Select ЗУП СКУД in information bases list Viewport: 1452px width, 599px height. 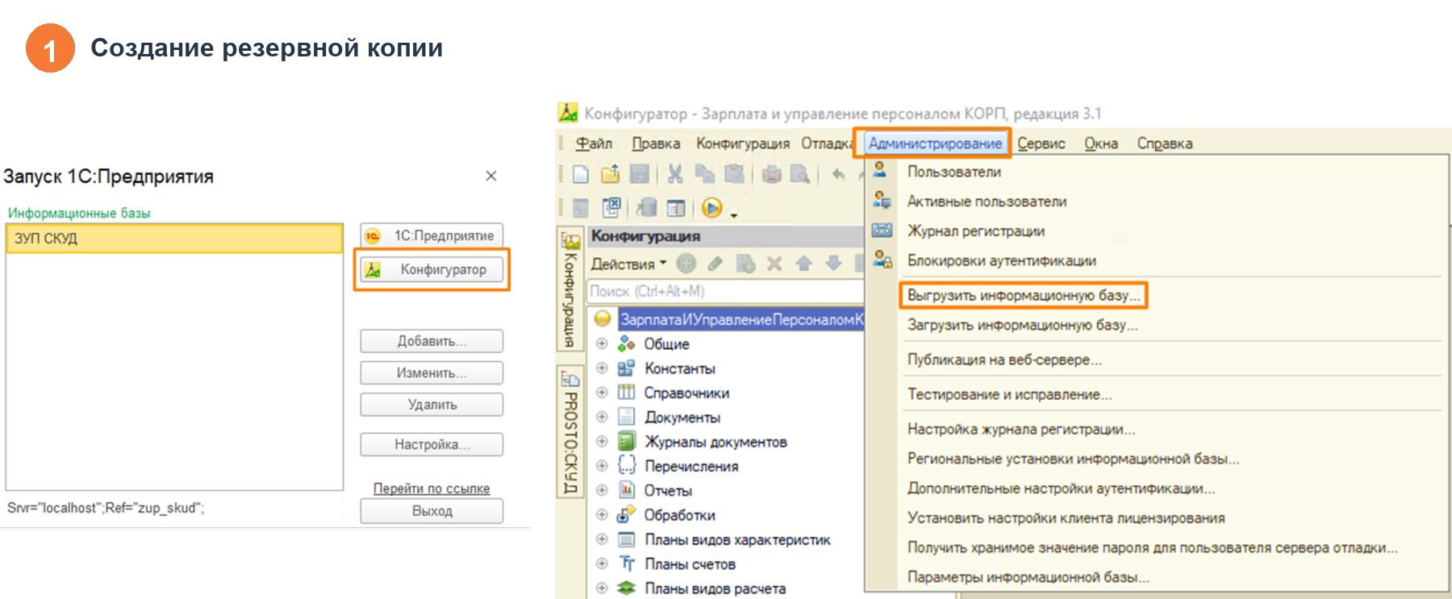tap(174, 239)
